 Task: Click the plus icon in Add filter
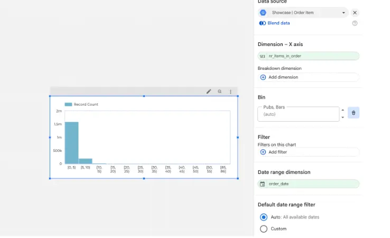(263, 152)
